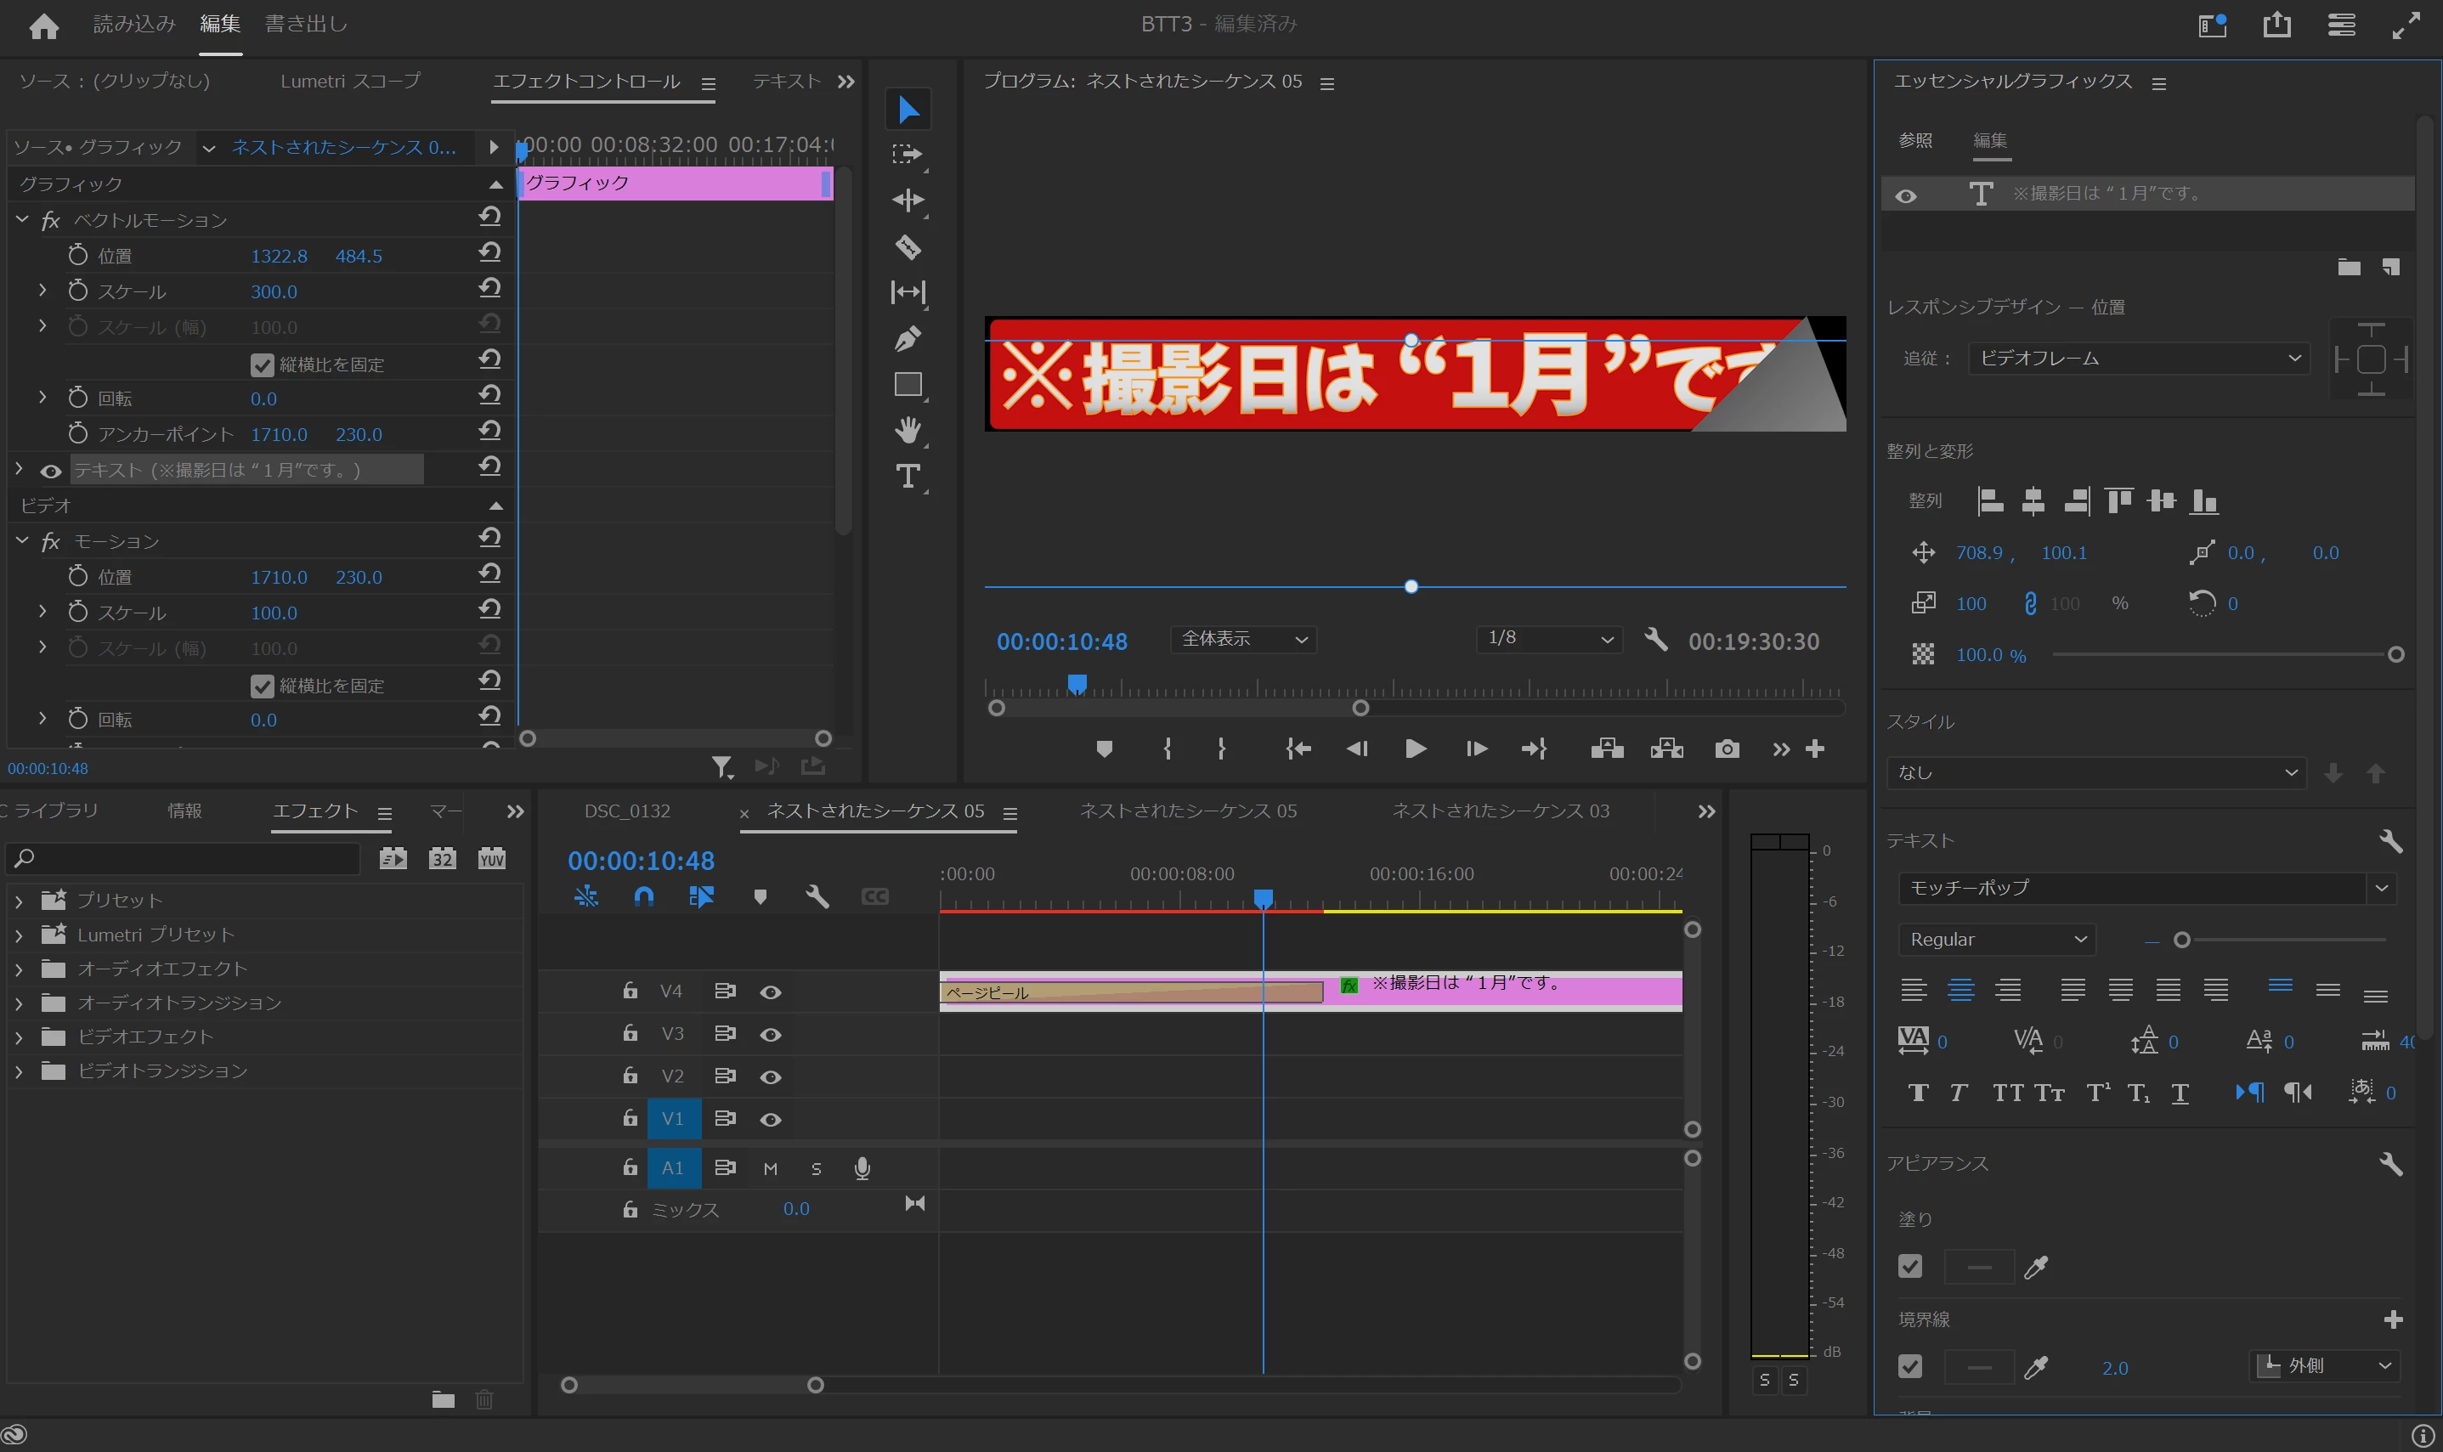
Task: Click the Rectangle tool icon
Action: click(x=908, y=385)
